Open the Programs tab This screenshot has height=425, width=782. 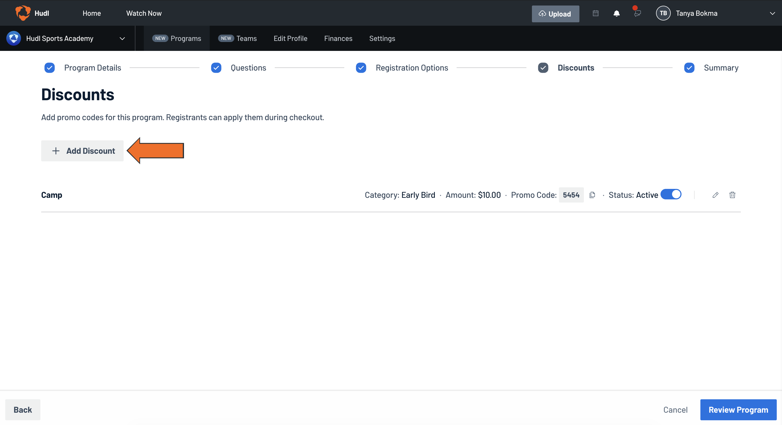coord(176,38)
